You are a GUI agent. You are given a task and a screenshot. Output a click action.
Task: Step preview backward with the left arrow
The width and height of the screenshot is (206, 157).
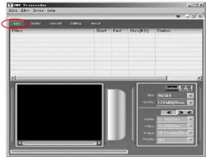coord(20,143)
